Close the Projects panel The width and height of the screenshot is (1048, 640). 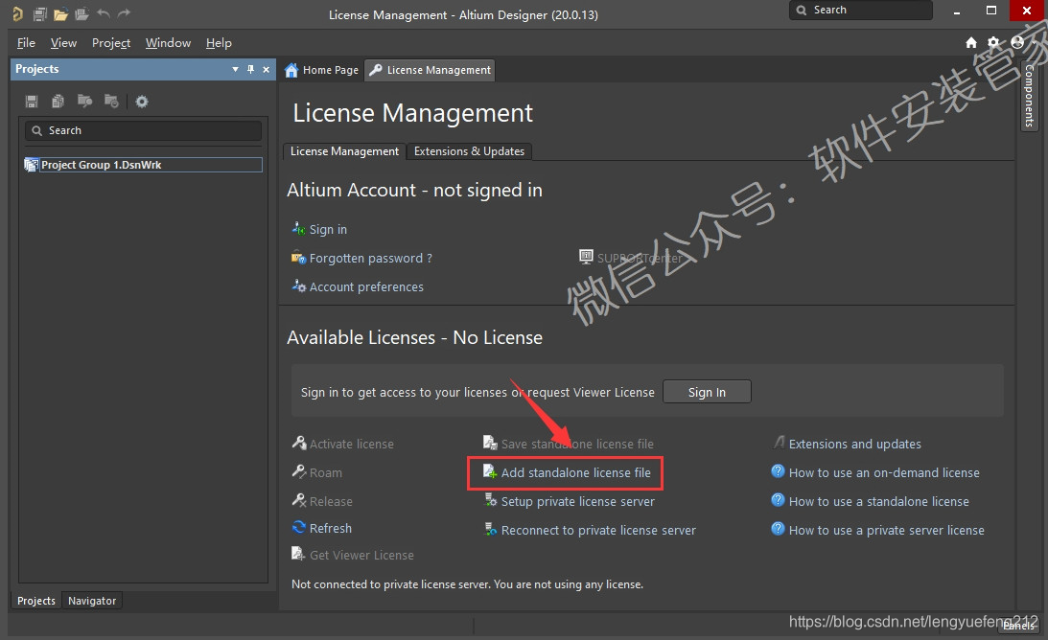coord(266,69)
